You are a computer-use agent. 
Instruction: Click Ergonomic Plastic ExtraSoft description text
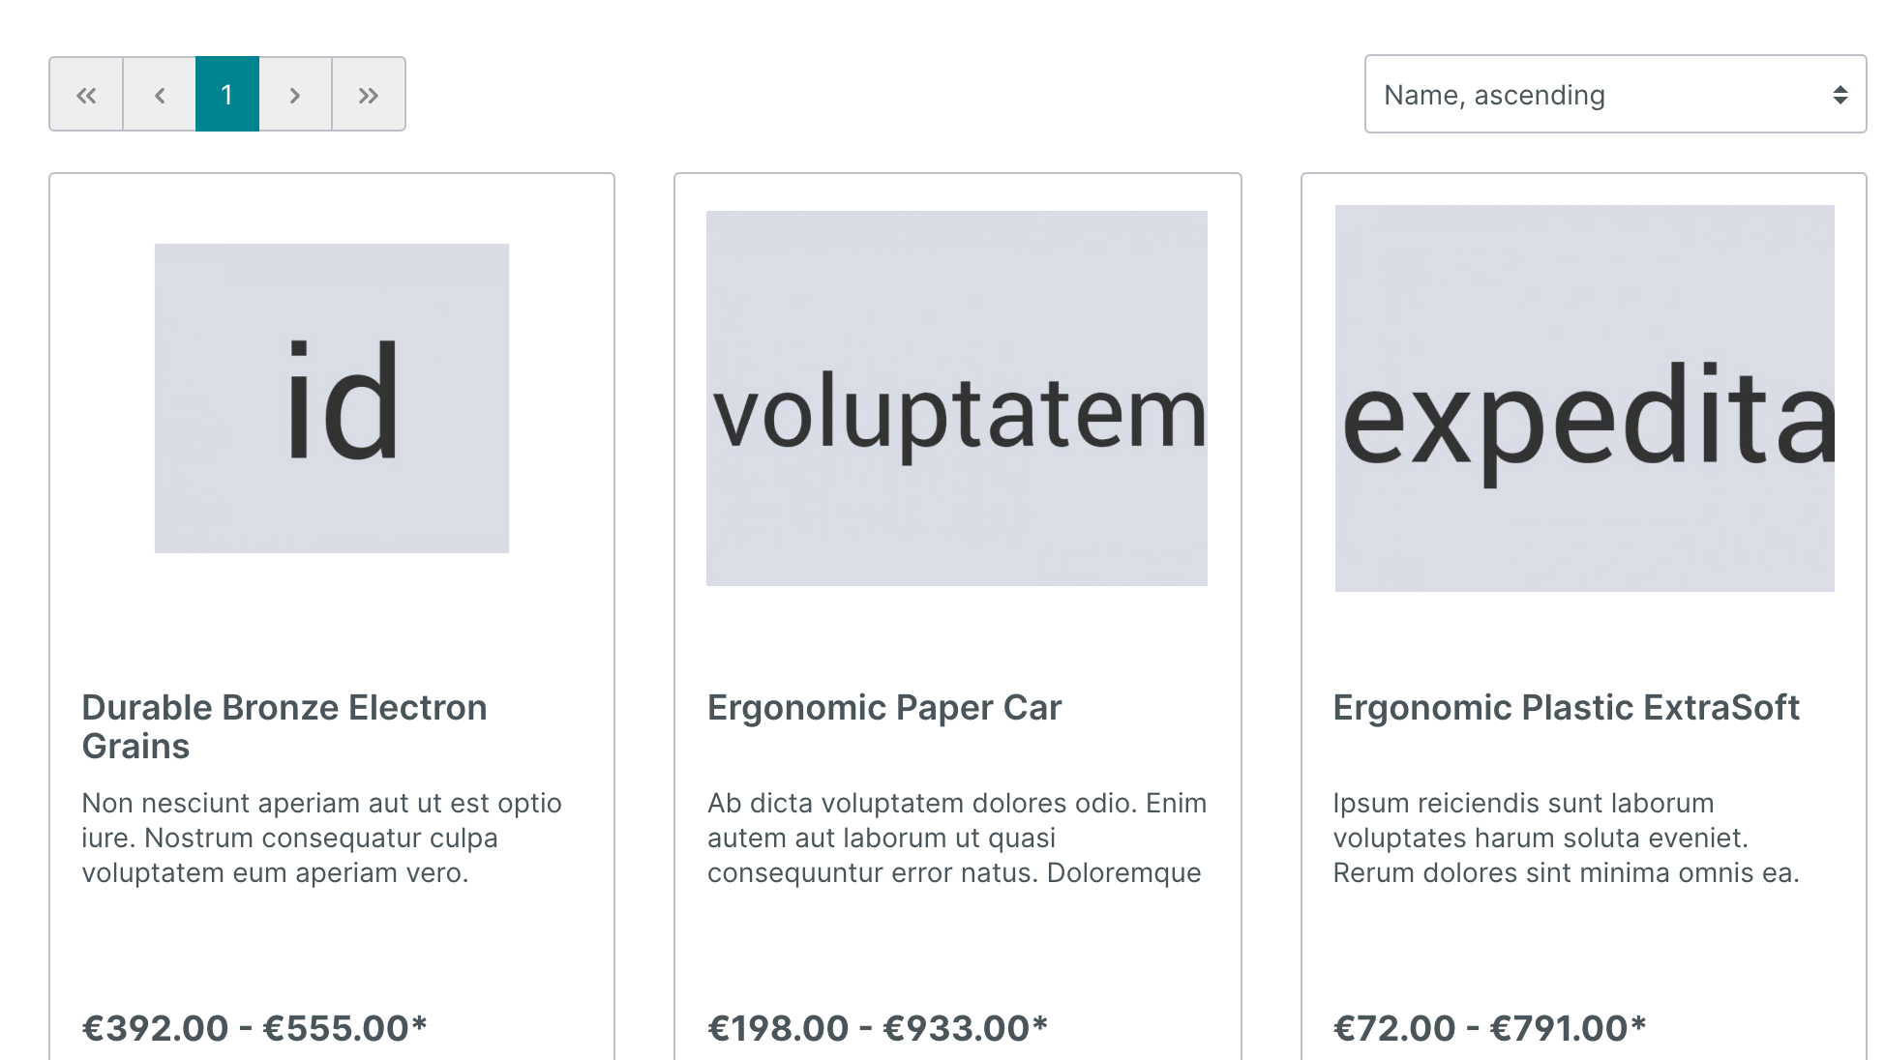click(1566, 838)
